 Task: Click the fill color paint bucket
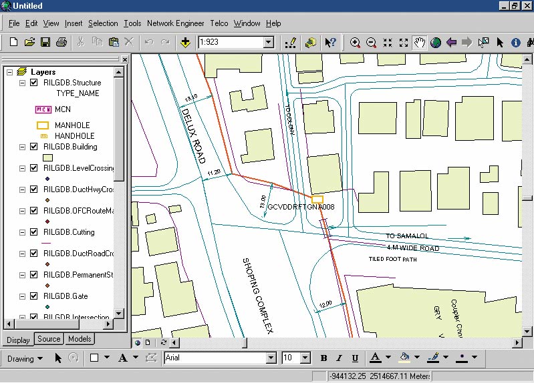(x=404, y=358)
